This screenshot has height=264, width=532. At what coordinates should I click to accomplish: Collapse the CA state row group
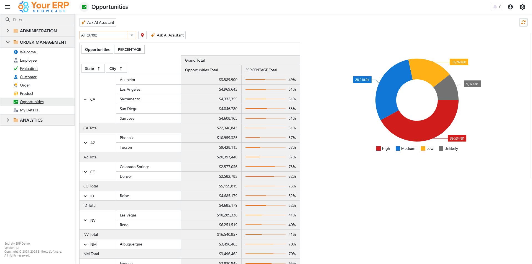(85, 99)
